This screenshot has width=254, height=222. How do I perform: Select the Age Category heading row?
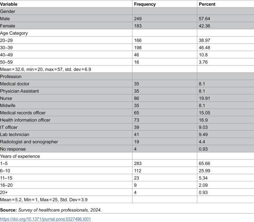[127, 33]
